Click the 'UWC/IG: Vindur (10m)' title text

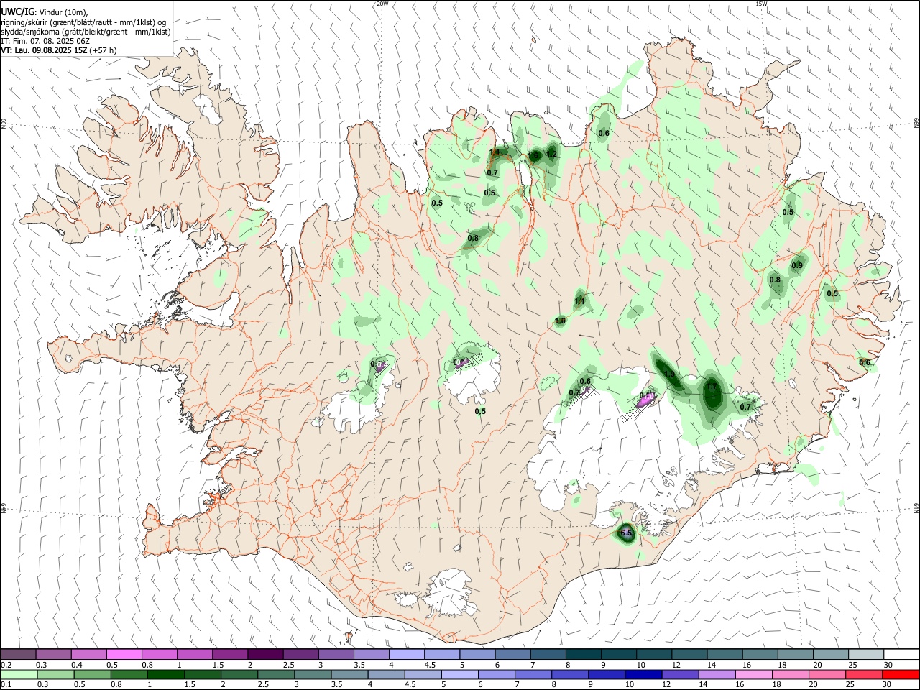tap(45, 12)
